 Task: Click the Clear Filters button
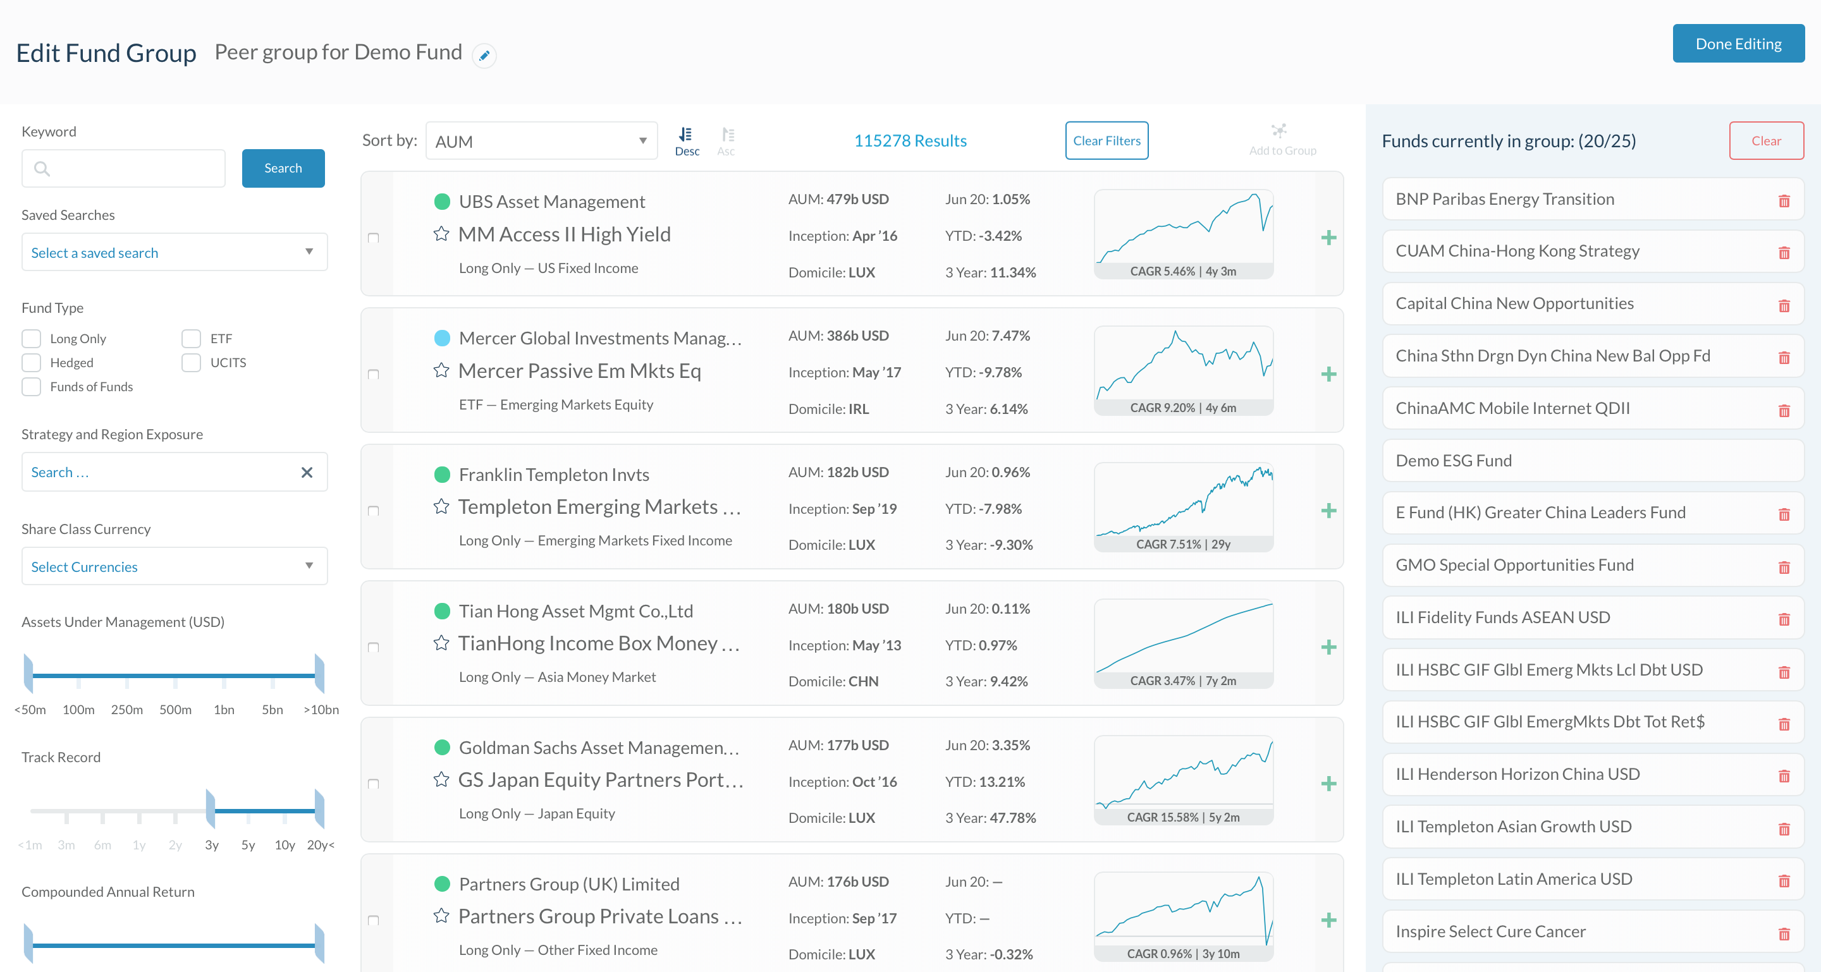point(1106,140)
